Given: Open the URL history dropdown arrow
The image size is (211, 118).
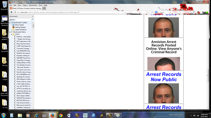Looking at the screenshot, I should point(150,12).
